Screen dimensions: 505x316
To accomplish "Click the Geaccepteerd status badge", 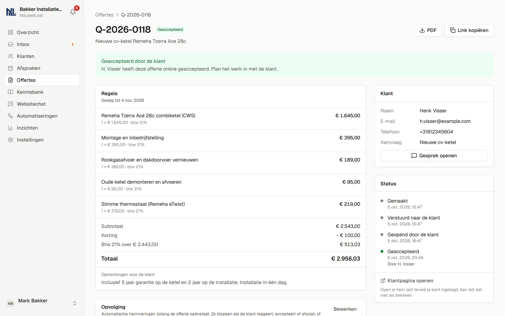I will [170, 29].
